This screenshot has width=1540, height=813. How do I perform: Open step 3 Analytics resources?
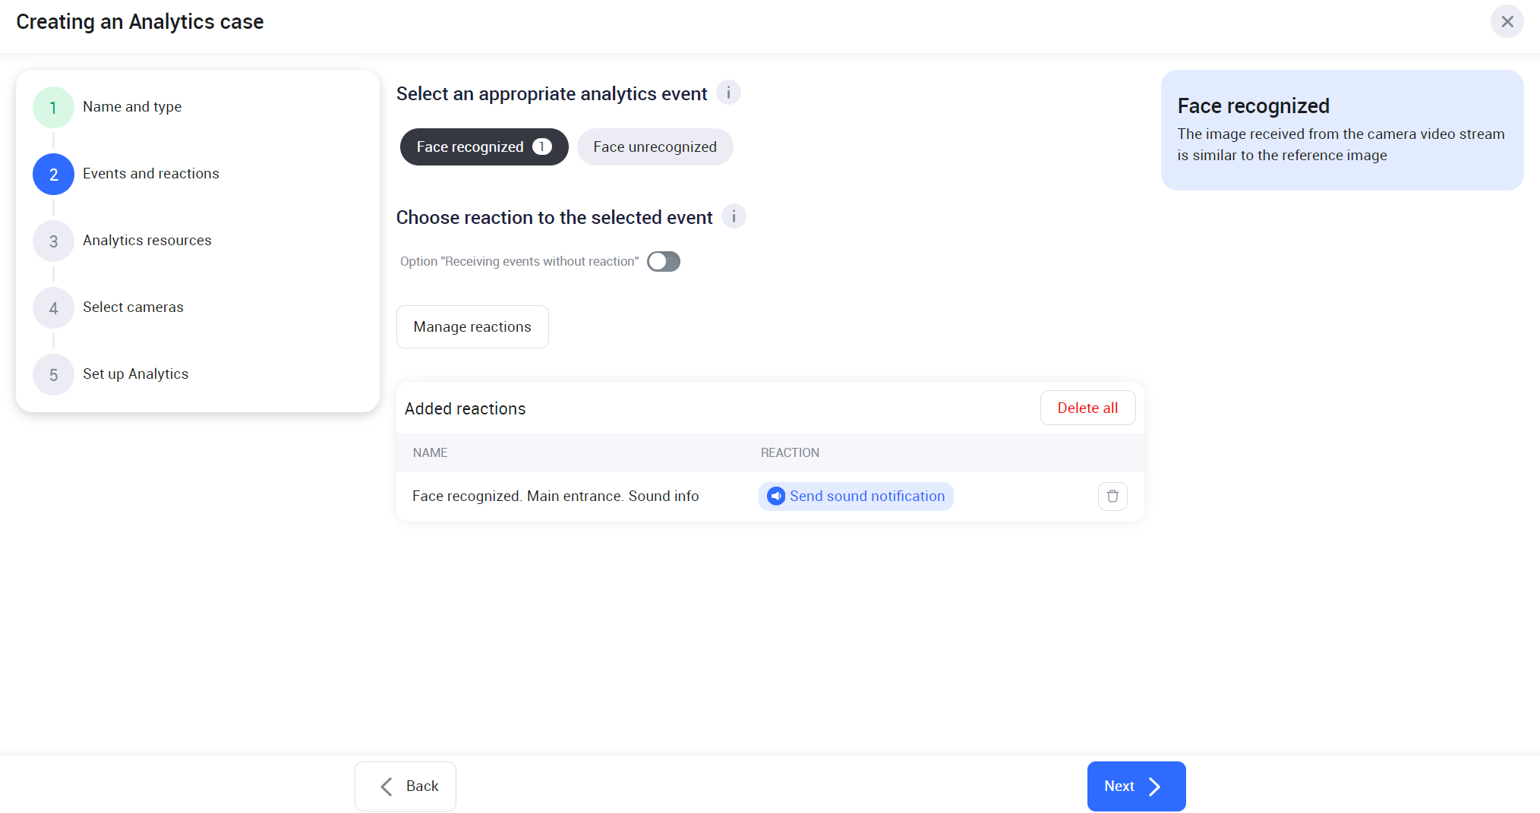(x=147, y=241)
